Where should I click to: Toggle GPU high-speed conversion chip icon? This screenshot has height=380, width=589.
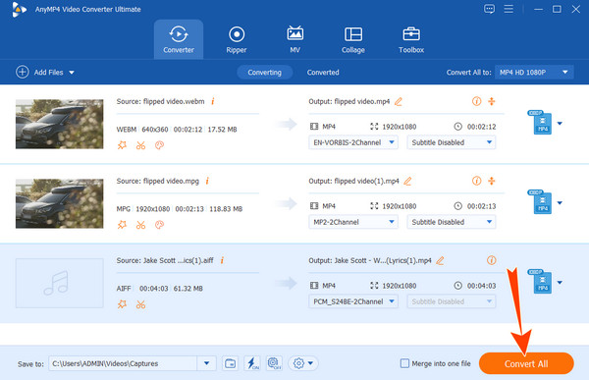point(274,363)
